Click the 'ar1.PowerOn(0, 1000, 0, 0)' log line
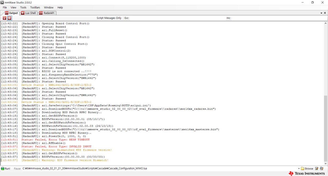This screenshot has width=328, height=176. click(x=43, y=136)
